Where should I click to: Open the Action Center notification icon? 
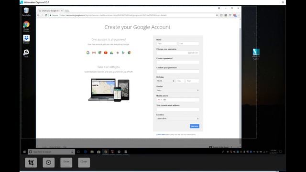(x=281, y=152)
